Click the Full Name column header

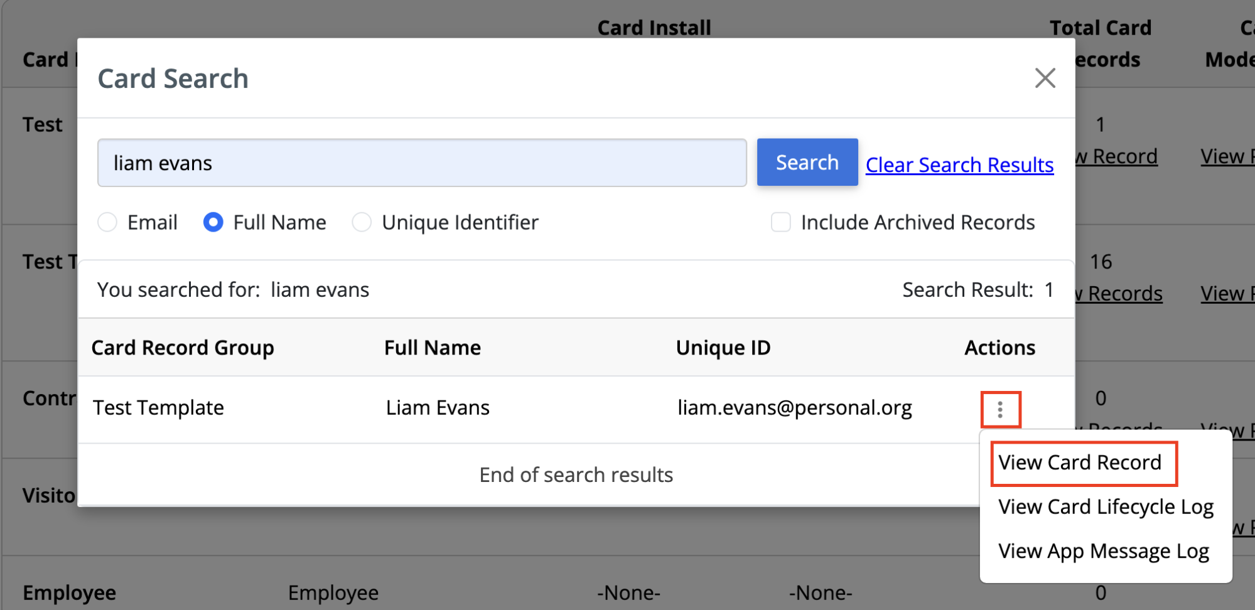433,348
